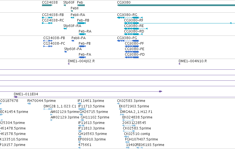
Task: Select the CG9380 gene bar
Action: coord(176,5)
